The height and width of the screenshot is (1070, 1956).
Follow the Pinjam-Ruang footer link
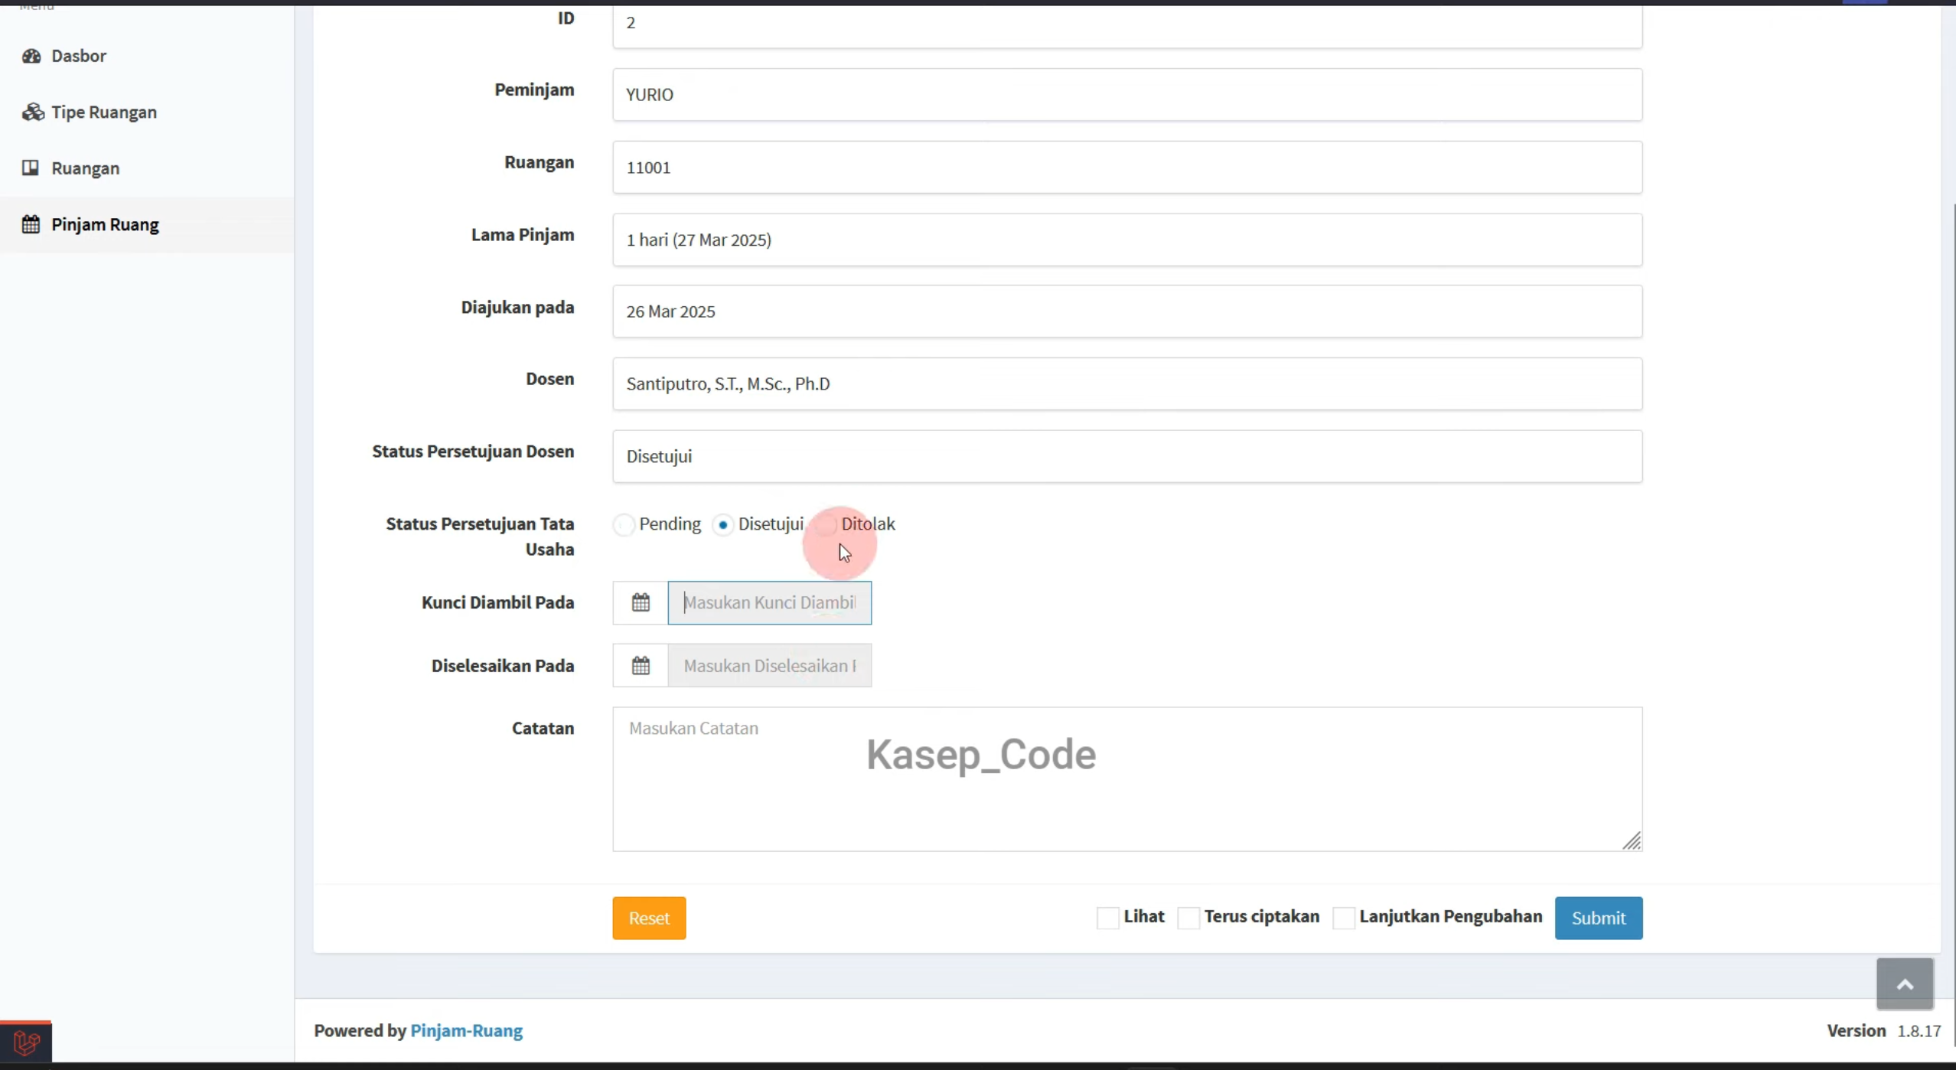click(x=466, y=1030)
